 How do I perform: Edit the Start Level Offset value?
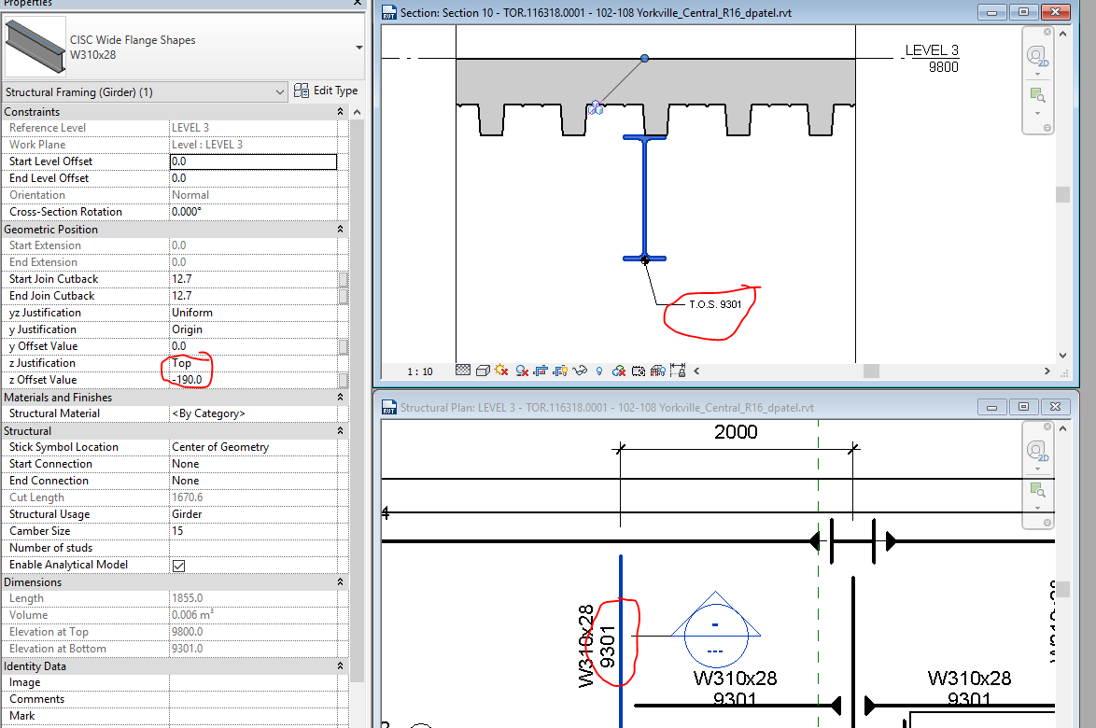tap(253, 161)
